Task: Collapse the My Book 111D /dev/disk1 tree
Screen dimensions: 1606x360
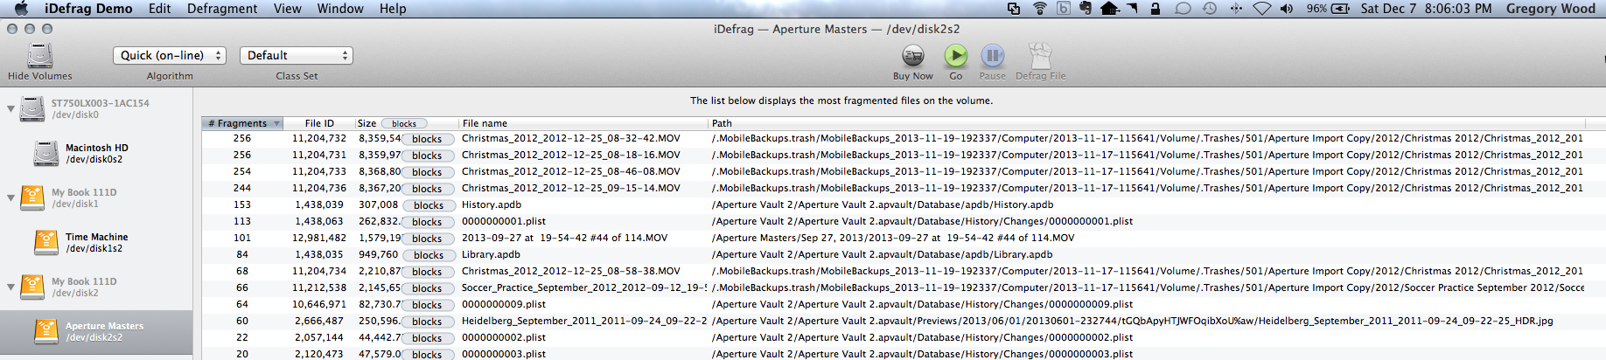Action: coord(10,198)
